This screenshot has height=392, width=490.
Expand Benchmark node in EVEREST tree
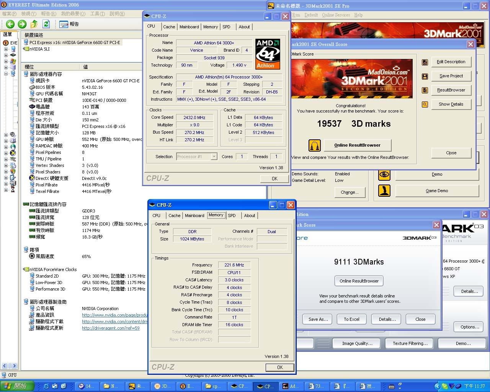(6, 189)
